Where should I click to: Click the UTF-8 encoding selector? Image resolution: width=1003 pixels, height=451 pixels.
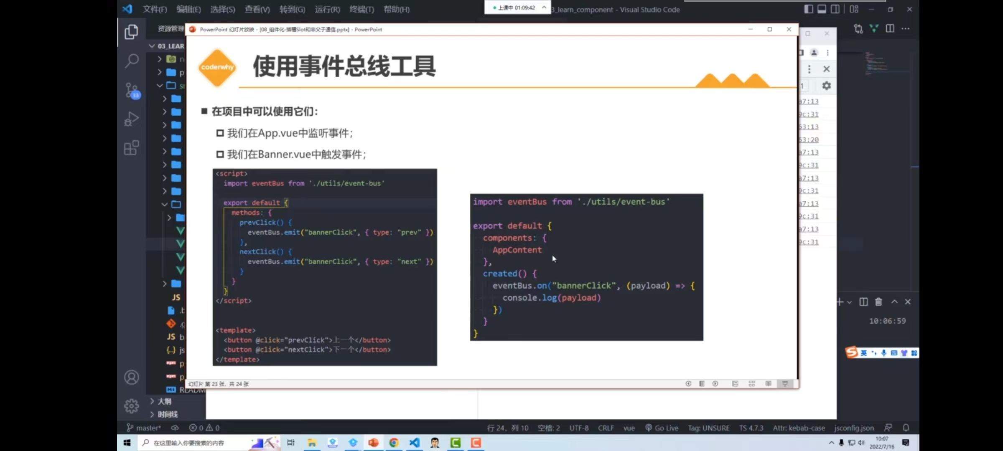(579, 428)
